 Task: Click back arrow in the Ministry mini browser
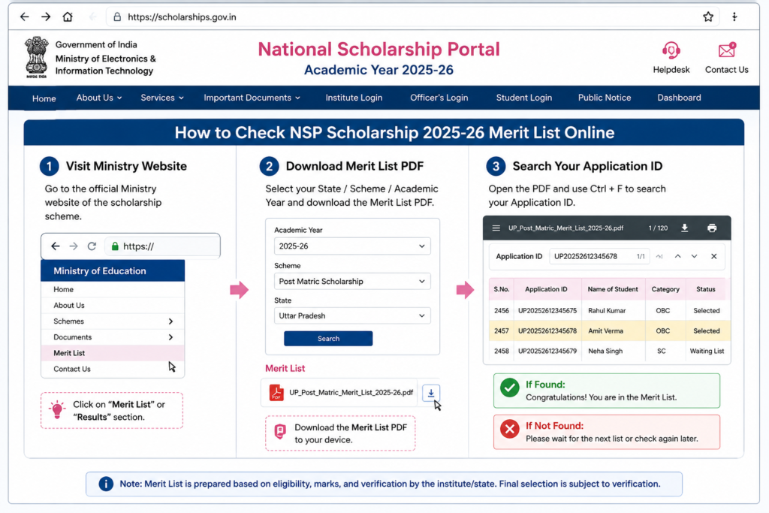click(x=56, y=246)
